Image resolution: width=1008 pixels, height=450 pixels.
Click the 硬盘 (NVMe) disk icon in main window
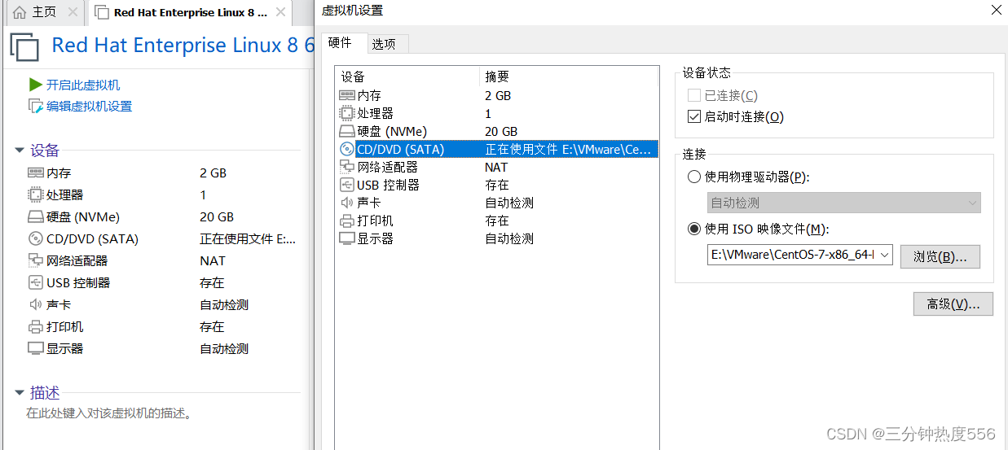35,217
